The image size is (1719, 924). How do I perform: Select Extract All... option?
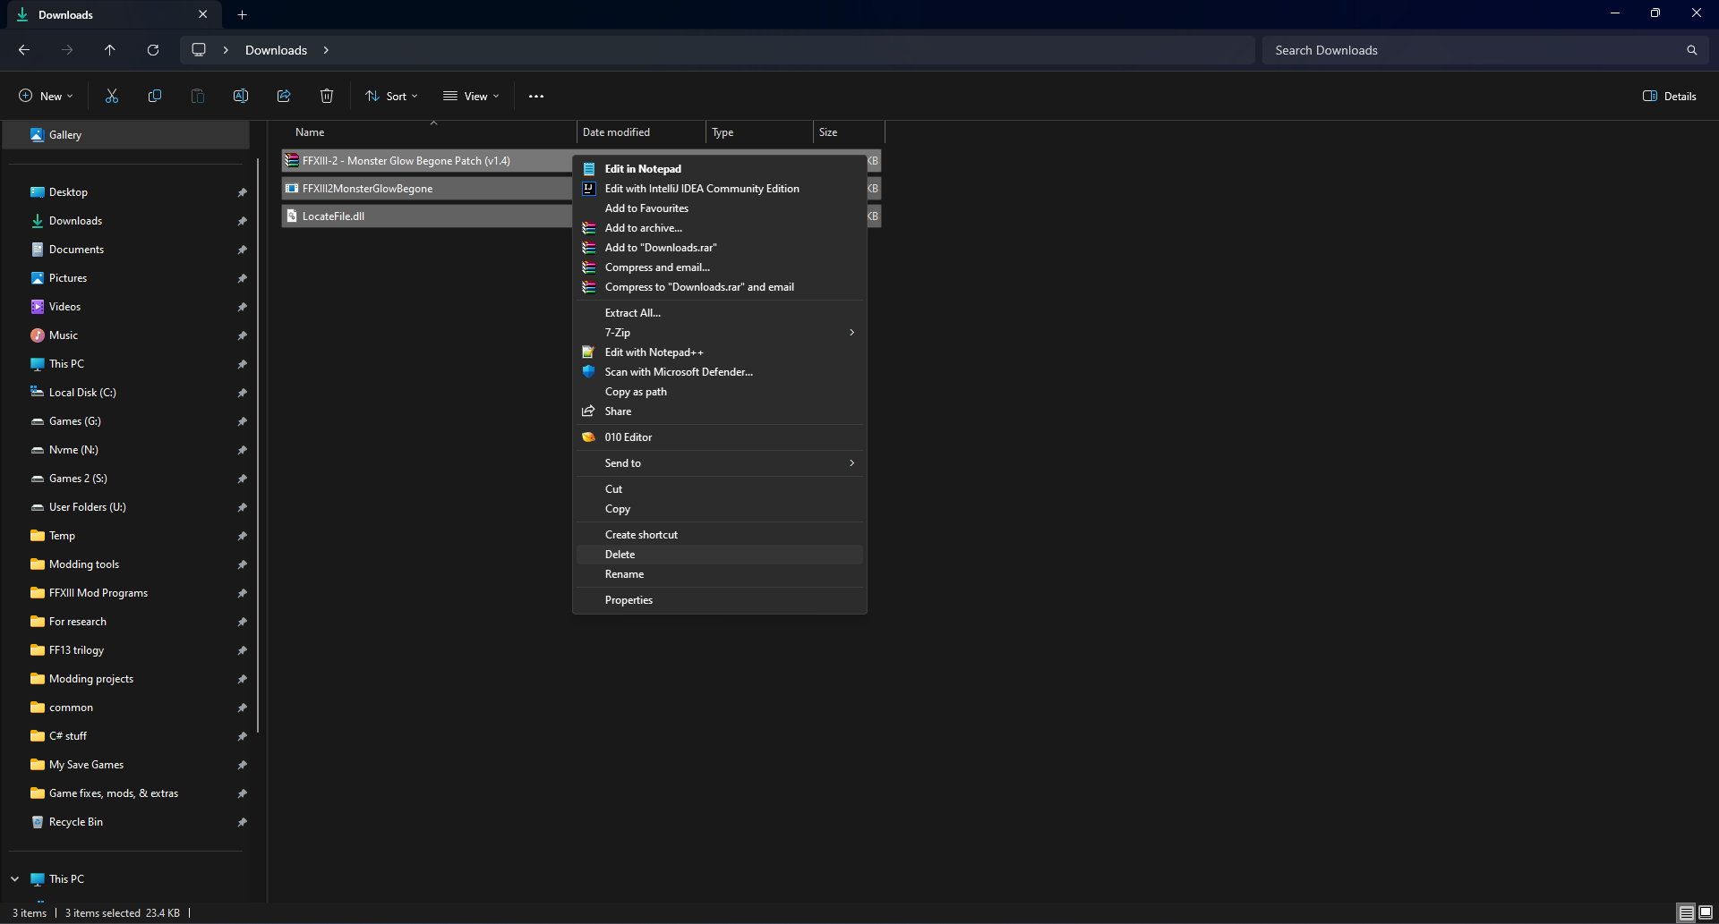720,313
